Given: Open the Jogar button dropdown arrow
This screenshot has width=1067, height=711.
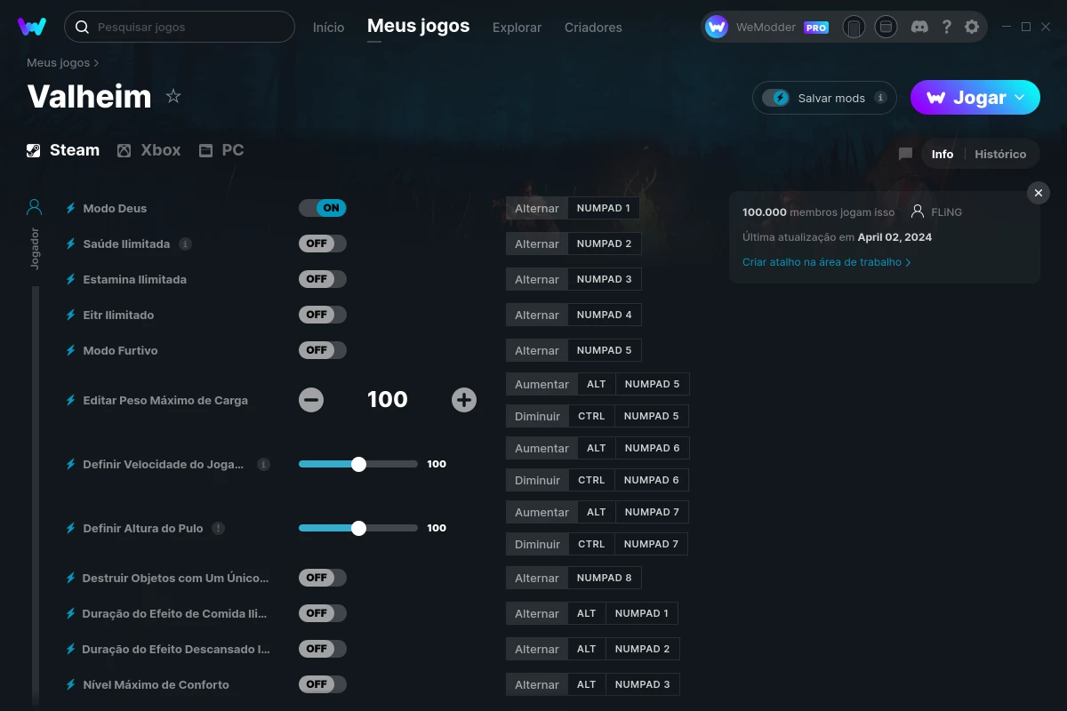Looking at the screenshot, I should click(1021, 97).
